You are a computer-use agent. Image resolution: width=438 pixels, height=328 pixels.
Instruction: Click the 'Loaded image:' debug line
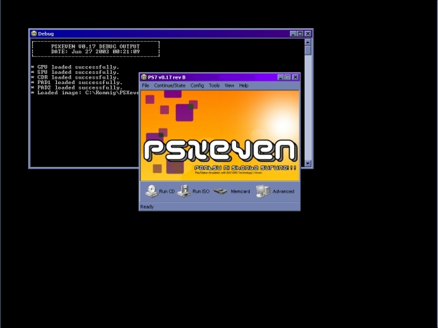pyautogui.click(x=85, y=93)
